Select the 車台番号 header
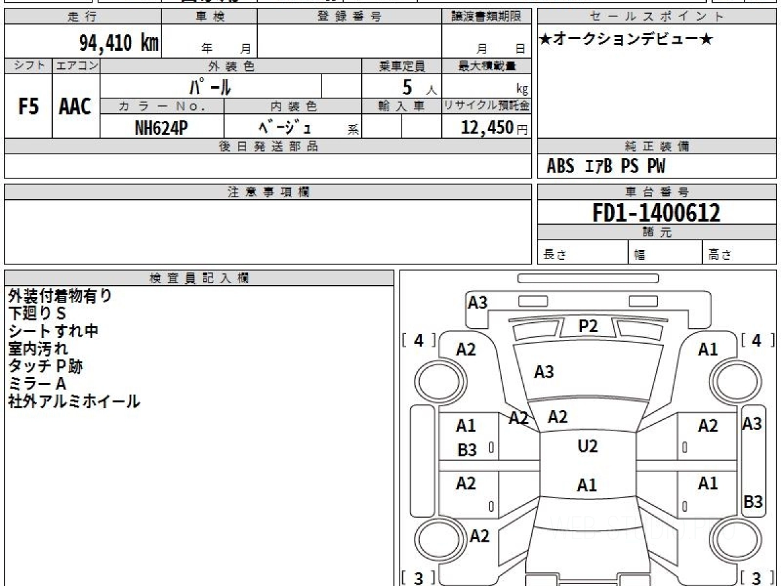 point(657,191)
